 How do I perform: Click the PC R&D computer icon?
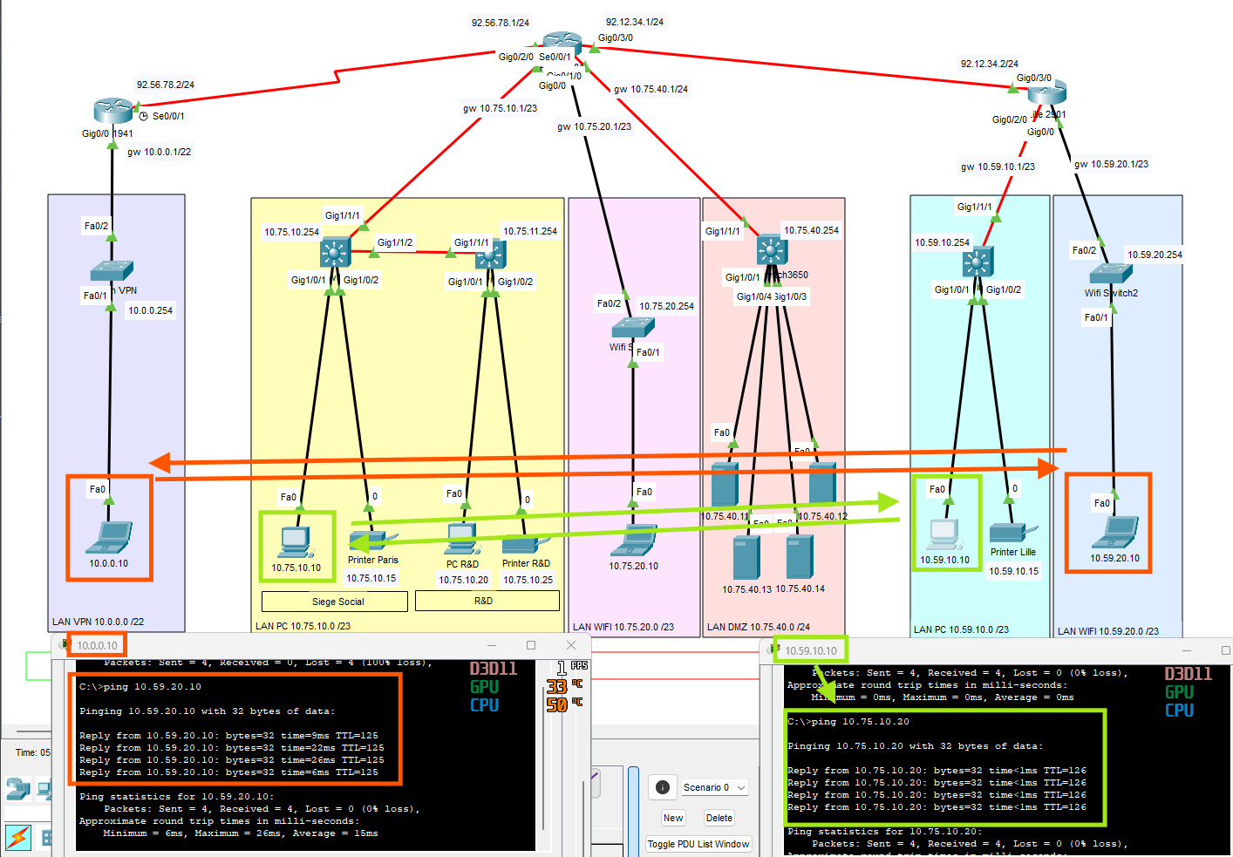point(462,540)
